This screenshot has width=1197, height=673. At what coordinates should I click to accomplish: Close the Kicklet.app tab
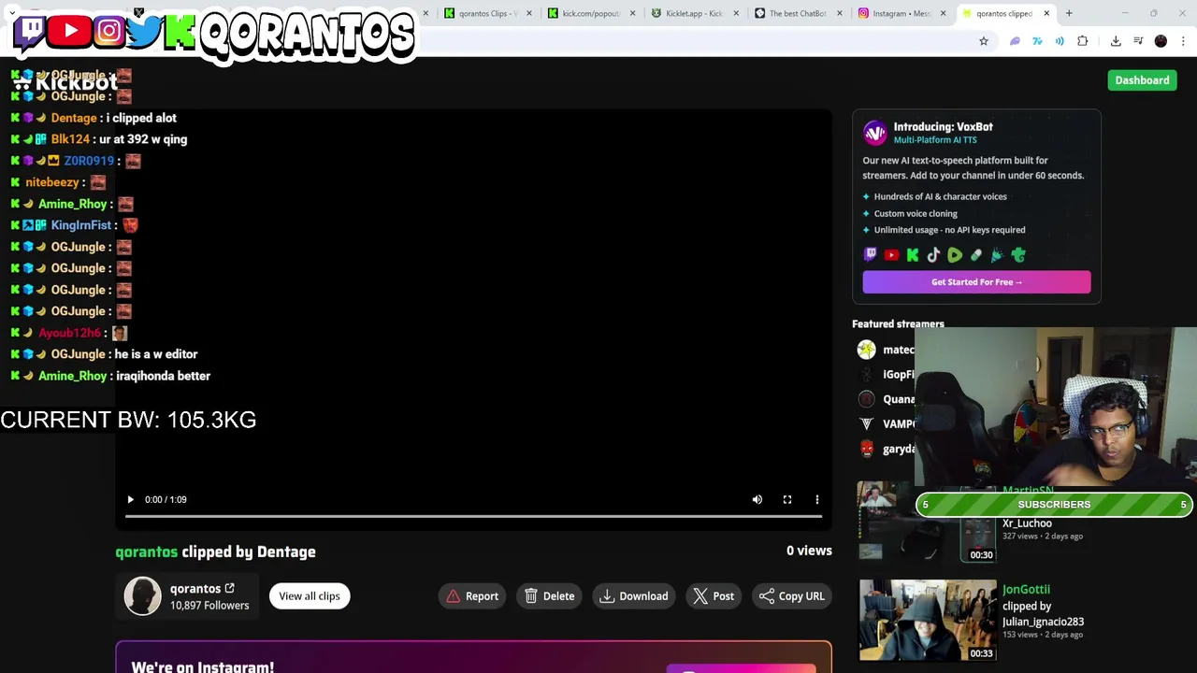coord(736,13)
